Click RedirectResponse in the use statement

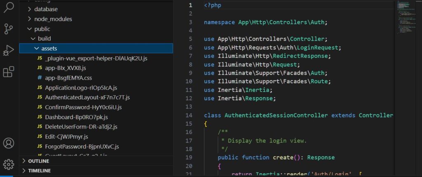coord(300,56)
